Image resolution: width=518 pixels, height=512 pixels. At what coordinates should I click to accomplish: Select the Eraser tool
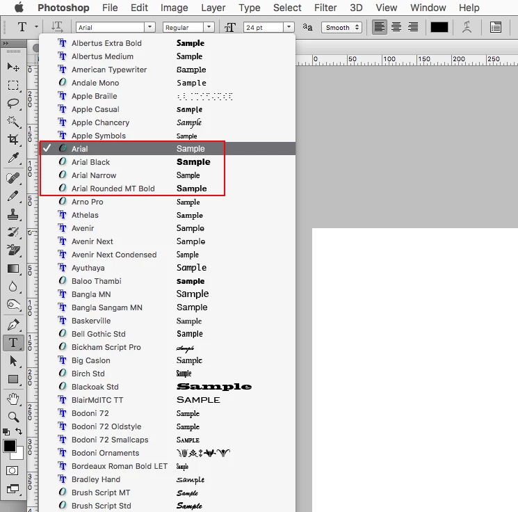coord(13,250)
